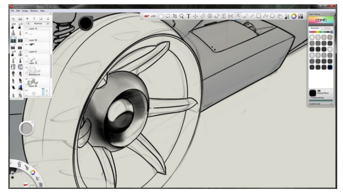Viewport: 343px width, 193px height.
Task: Select the Text tool in top toolbar
Action: tap(188, 16)
